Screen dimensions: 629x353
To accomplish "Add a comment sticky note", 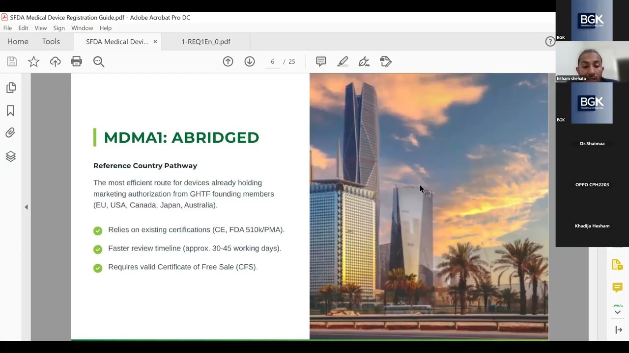I will pyautogui.click(x=321, y=61).
